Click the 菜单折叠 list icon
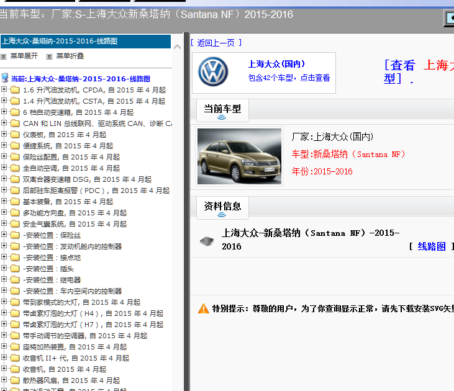454x391 pixels. coord(50,56)
